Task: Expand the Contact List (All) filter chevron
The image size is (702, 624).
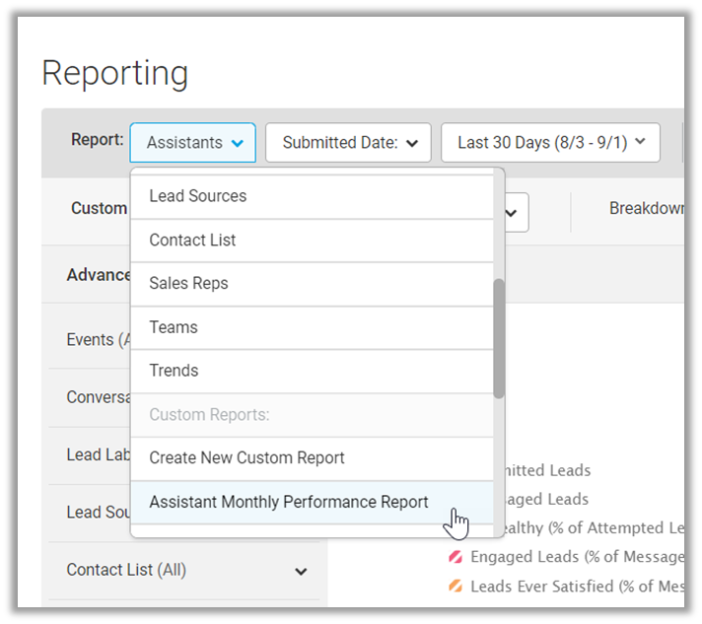Action: (x=301, y=571)
